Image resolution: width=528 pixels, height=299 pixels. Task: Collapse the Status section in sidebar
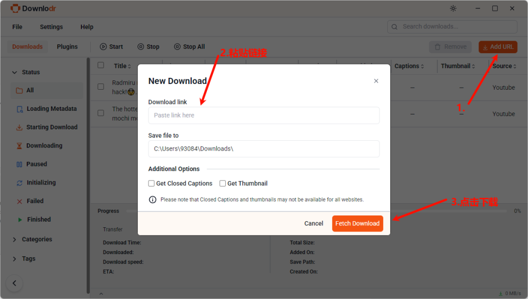14,73
